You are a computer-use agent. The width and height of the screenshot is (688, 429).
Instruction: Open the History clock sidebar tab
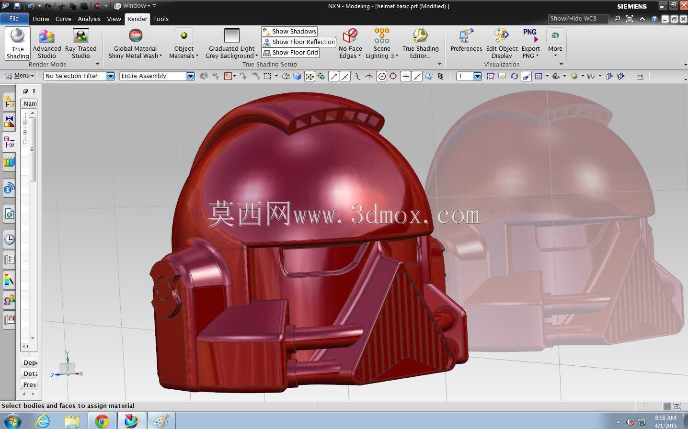point(10,239)
